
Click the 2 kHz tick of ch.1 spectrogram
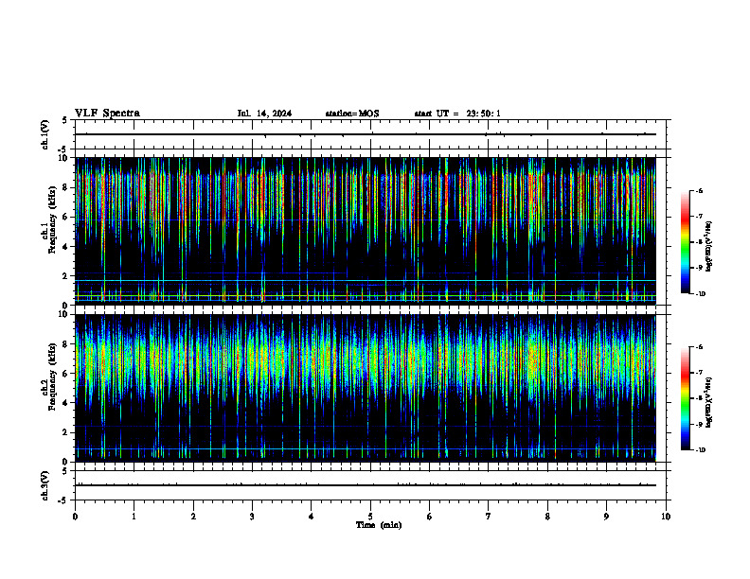(x=66, y=276)
